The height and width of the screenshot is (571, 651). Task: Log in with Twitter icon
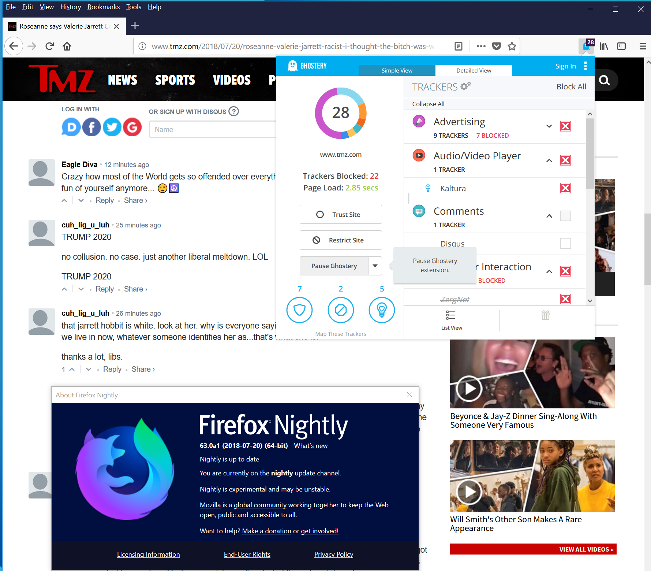[112, 127]
